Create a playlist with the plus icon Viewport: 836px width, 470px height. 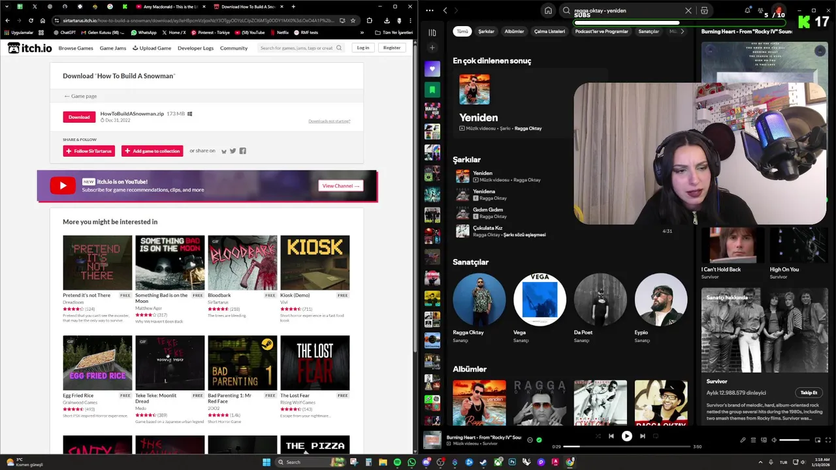tap(432, 48)
